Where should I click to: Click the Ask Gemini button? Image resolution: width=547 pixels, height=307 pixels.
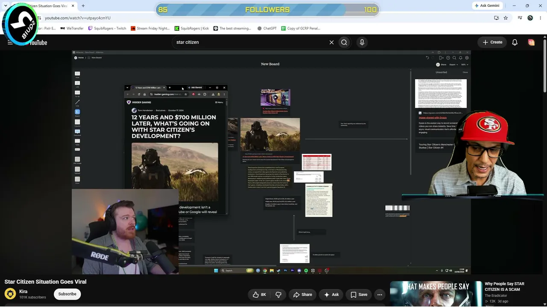coord(486,6)
